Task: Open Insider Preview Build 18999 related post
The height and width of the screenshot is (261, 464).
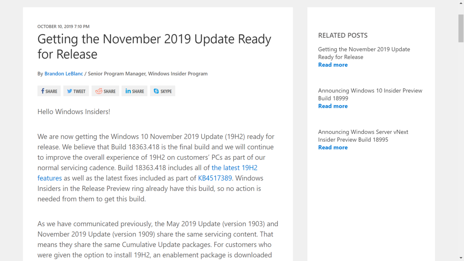Action: [370, 94]
